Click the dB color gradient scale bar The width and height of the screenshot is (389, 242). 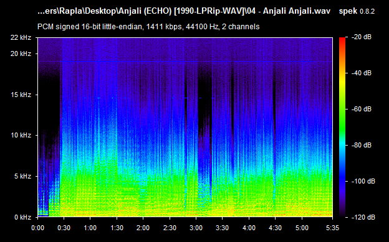click(x=342, y=128)
